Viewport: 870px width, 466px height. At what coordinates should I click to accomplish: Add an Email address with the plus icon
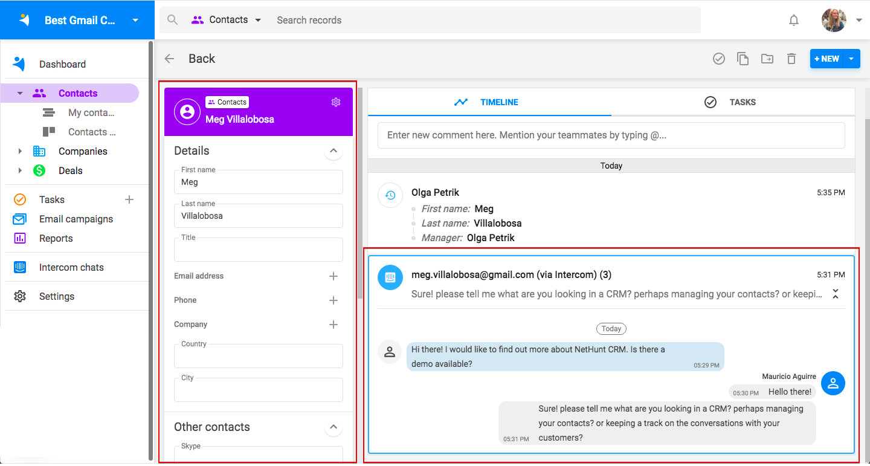point(333,276)
